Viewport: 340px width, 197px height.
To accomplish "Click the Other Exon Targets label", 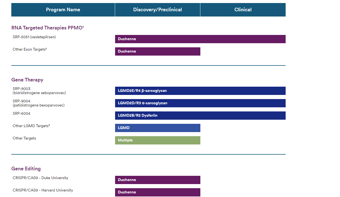I will coord(29,49).
